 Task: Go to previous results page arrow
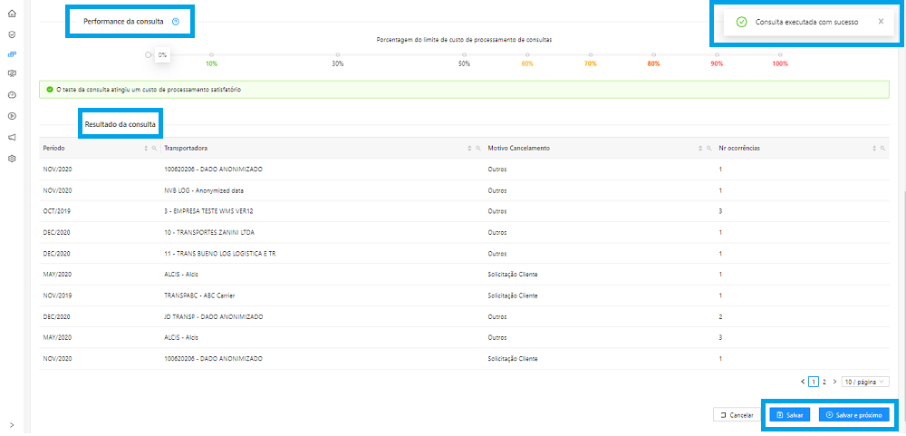click(x=803, y=382)
